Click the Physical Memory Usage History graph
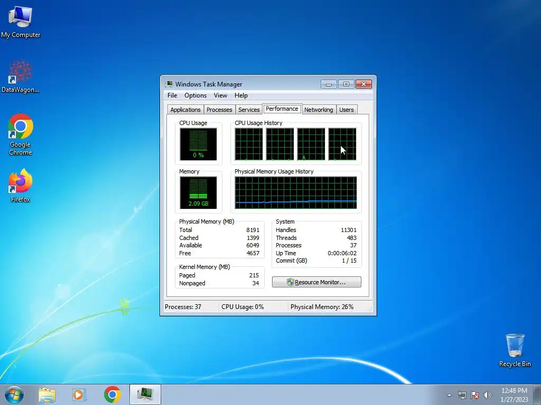This screenshot has height=405, width=541. [x=296, y=192]
